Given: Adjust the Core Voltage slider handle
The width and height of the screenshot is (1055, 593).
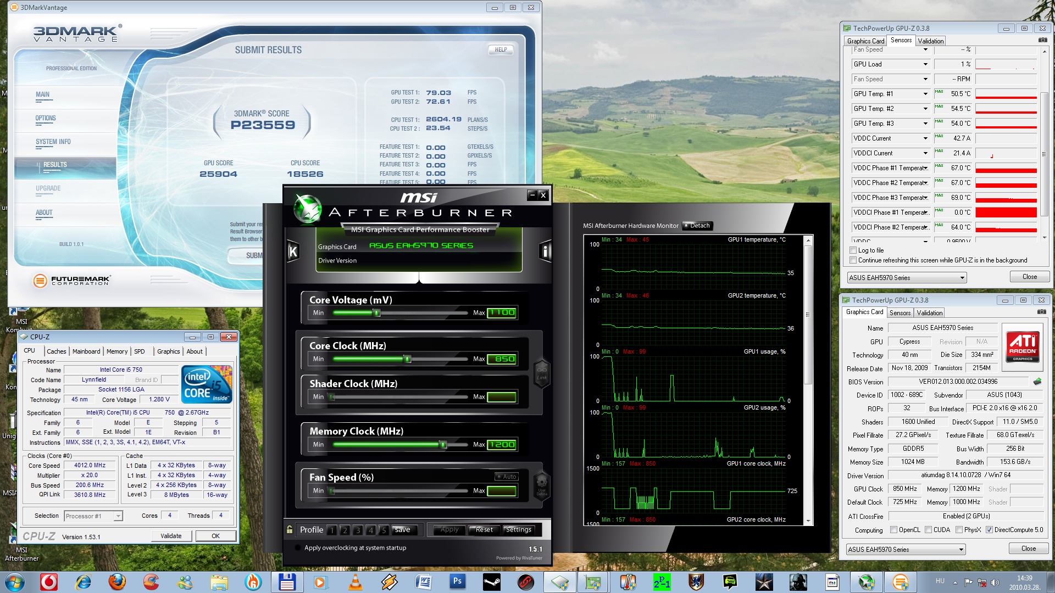Looking at the screenshot, I should point(377,313).
